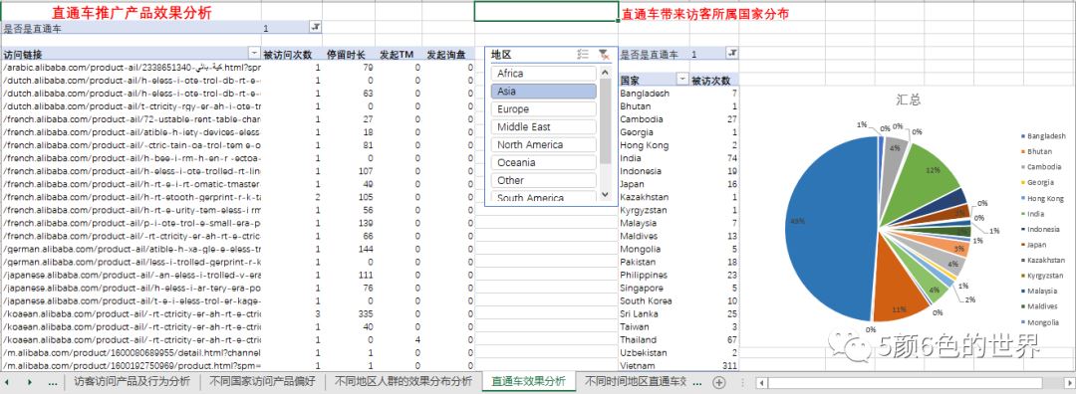1076x394 pixels.
Task: Pick Oceania in the region slicer
Action: click(x=544, y=162)
